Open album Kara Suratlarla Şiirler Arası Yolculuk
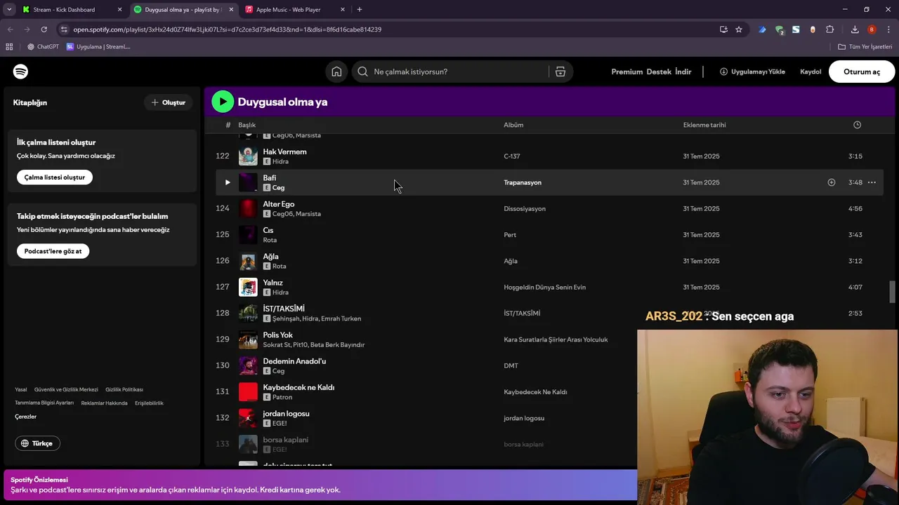This screenshot has width=899, height=505. click(x=556, y=339)
